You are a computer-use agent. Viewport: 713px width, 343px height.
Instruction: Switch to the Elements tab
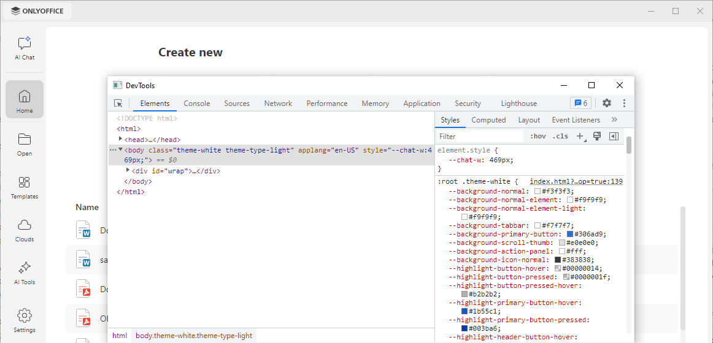point(155,104)
